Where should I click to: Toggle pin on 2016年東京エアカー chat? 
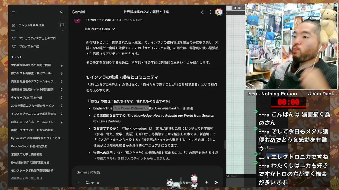[x=61, y=106]
